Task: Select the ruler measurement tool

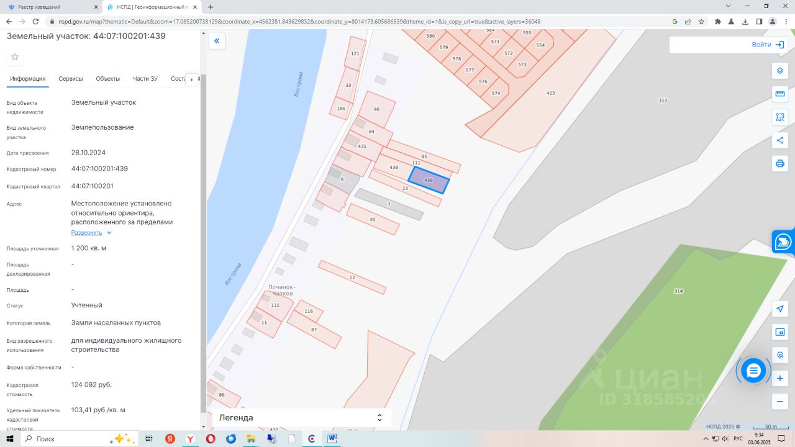Action: point(780,94)
